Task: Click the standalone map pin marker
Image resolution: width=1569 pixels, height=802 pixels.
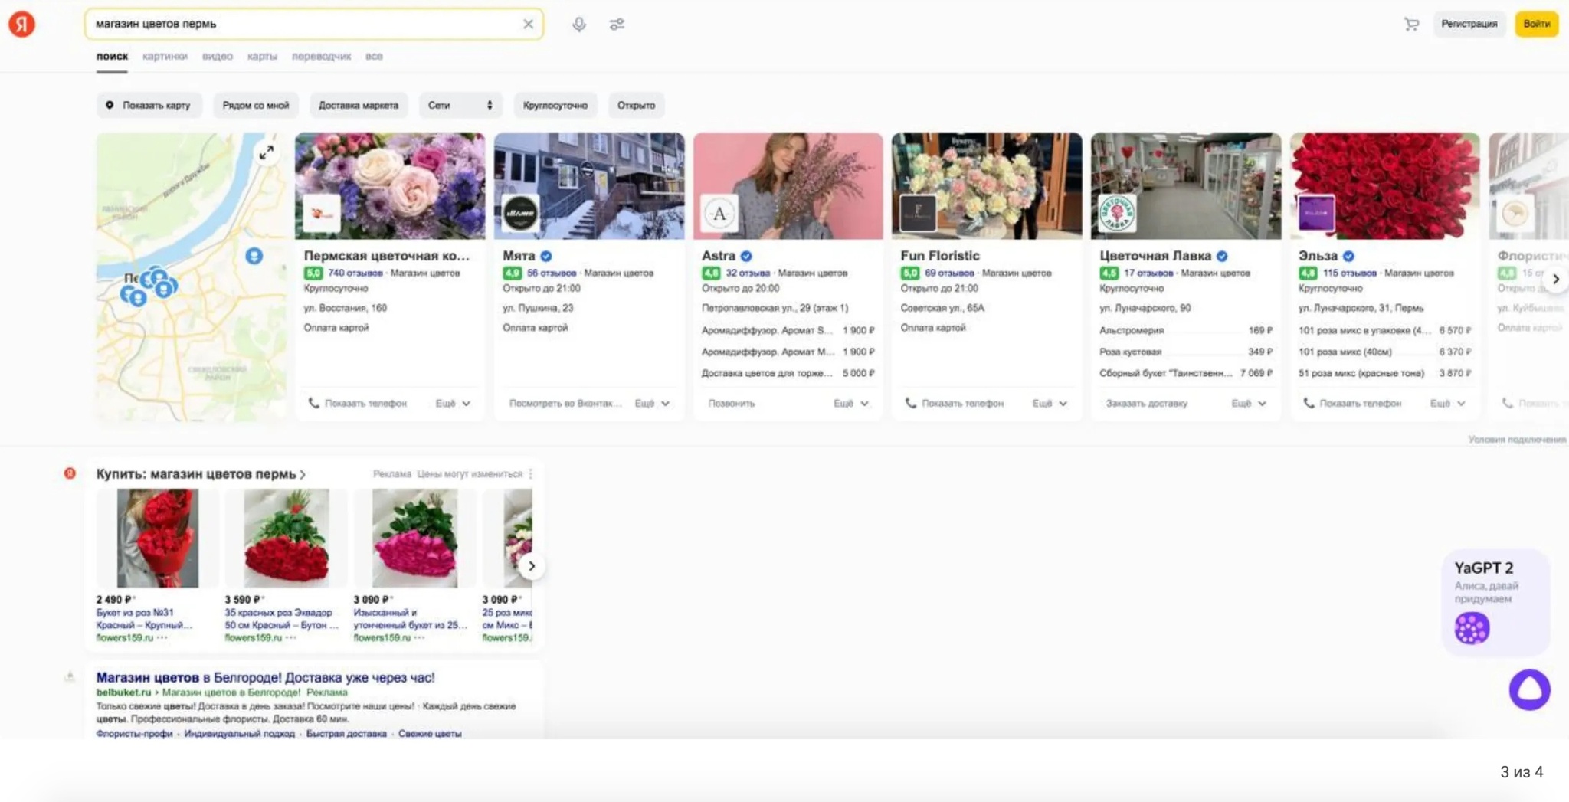Action: 254,256
